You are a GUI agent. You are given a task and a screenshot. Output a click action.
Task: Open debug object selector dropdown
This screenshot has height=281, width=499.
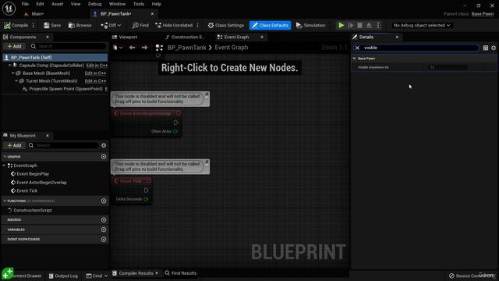click(x=421, y=25)
